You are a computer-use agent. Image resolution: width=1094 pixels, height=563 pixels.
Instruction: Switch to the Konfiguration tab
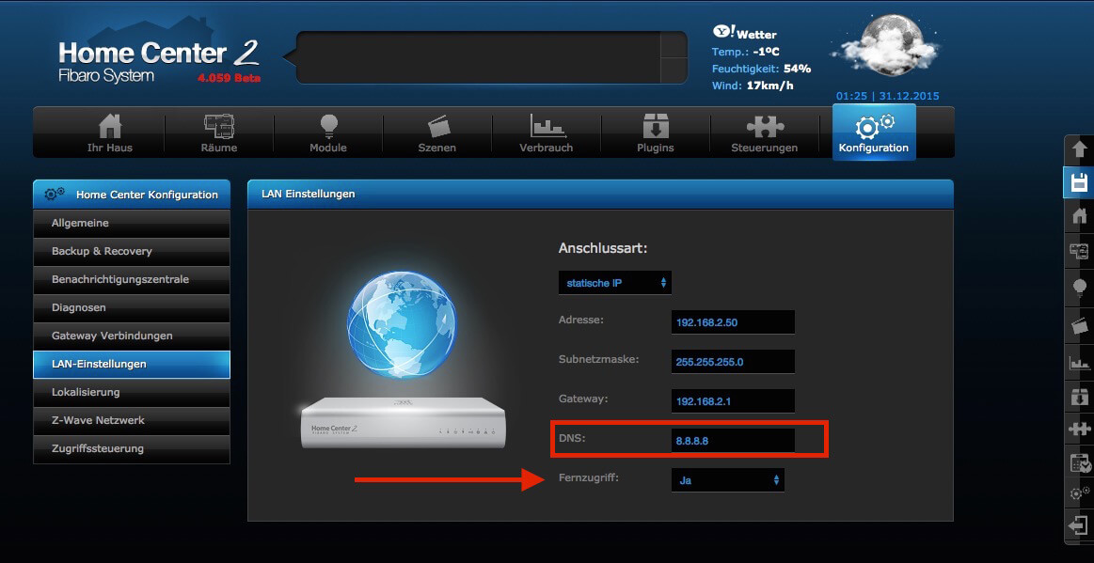point(873,132)
